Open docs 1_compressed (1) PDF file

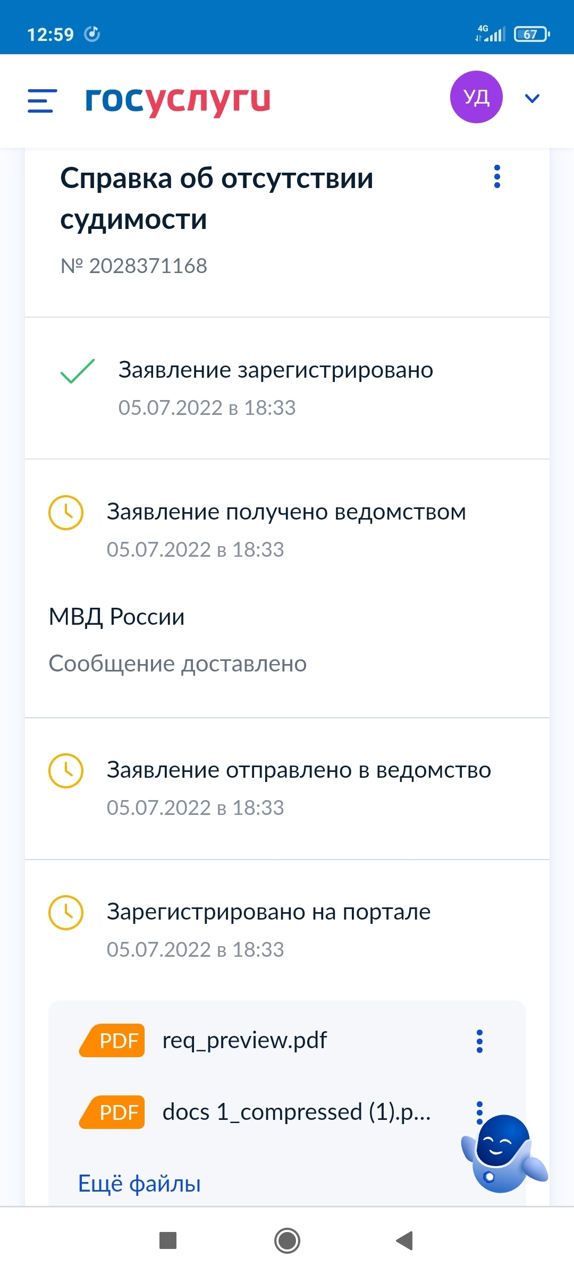point(296,1112)
